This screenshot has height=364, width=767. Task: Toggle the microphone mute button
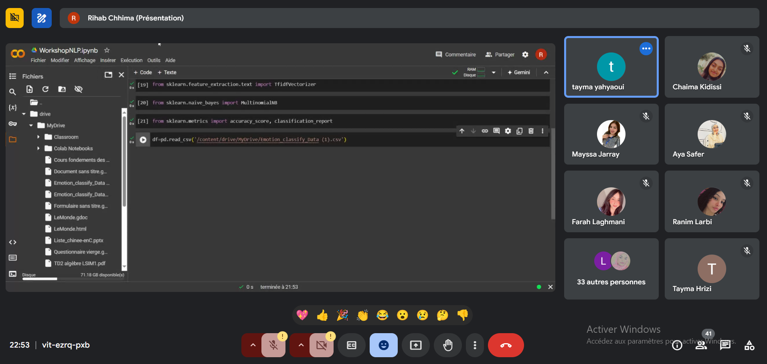273,345
